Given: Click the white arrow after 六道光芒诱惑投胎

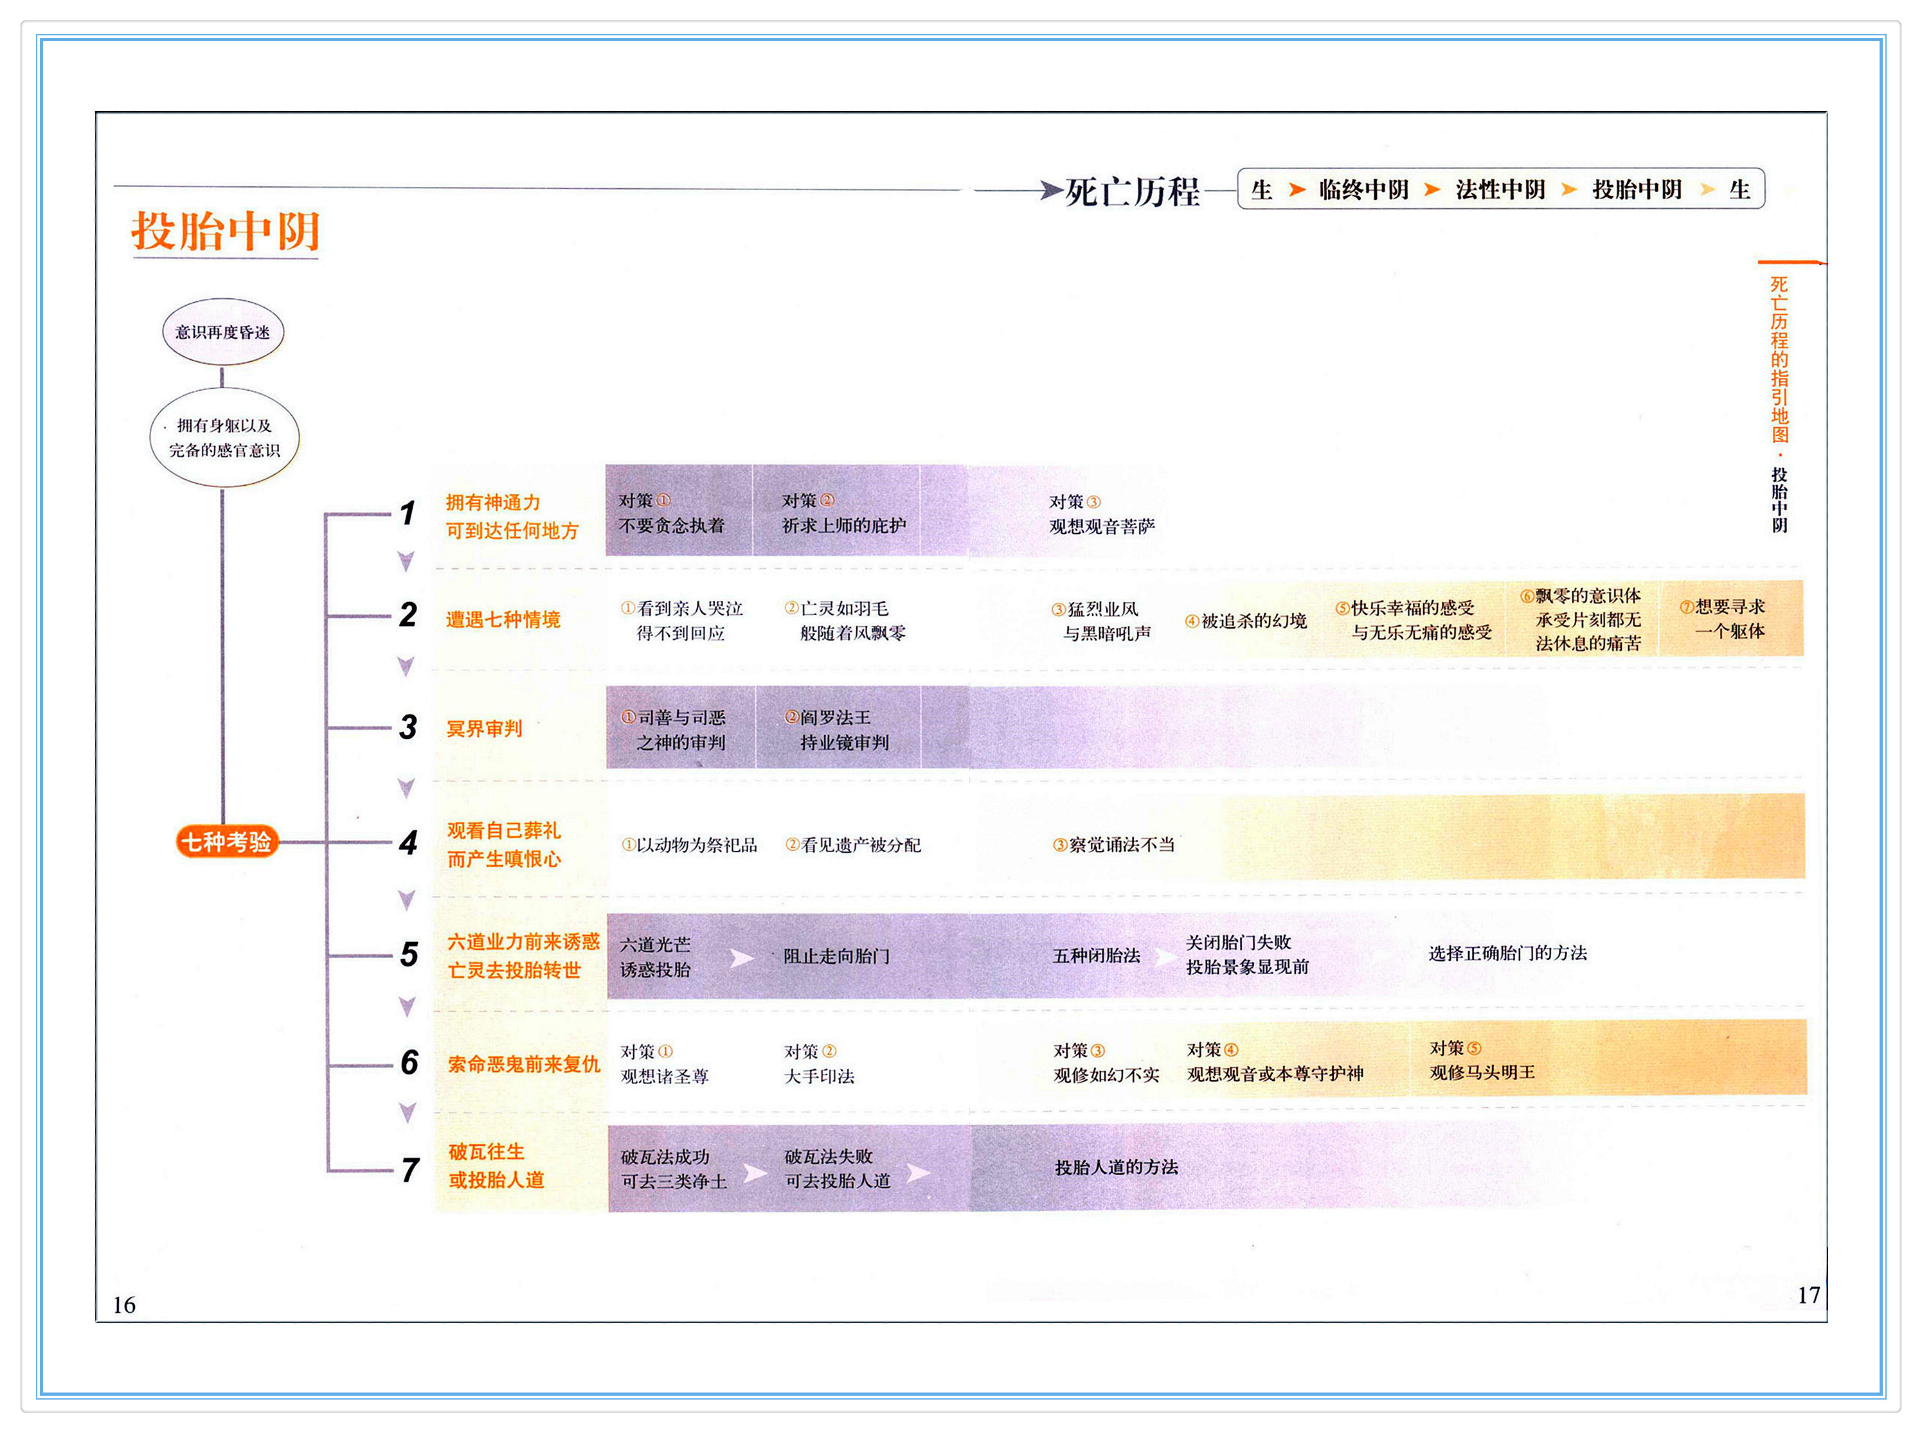Looking at the screenshot, I should (x=742, y=957).
